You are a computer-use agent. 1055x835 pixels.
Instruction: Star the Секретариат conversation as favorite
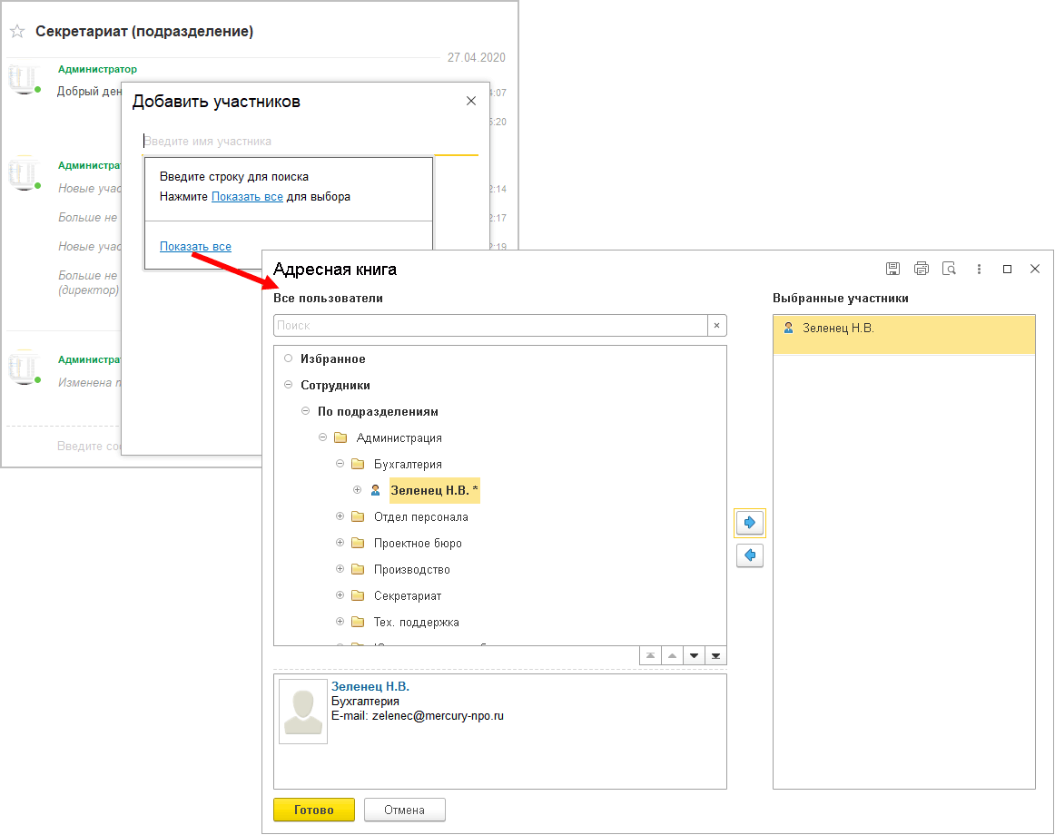tap(17, 32)
